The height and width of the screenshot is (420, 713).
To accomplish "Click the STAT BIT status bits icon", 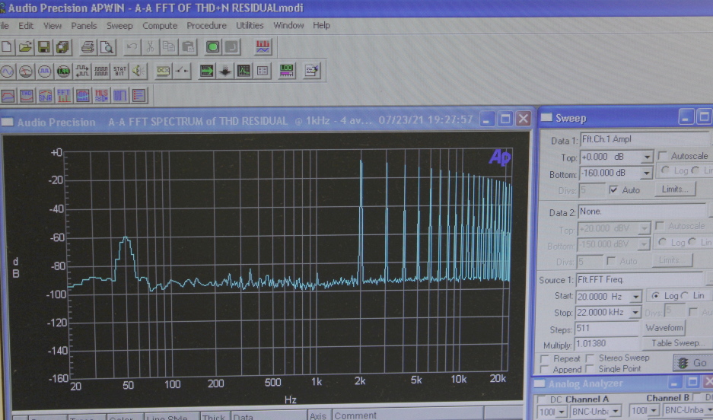I will (x=120, y=71).
